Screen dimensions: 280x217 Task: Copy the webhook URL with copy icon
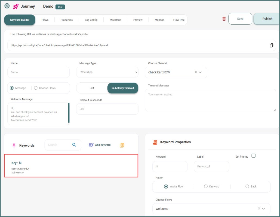[271, 45]
